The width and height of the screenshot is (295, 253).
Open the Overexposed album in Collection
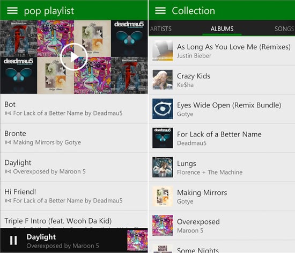(222, 226)
